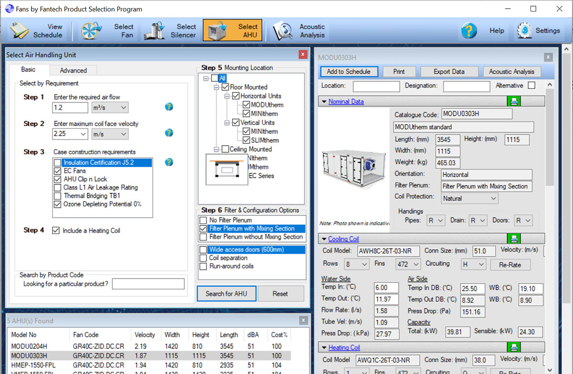Select the No Filter Plenum option
Viewport: 573px width, 374px height.
203,220
